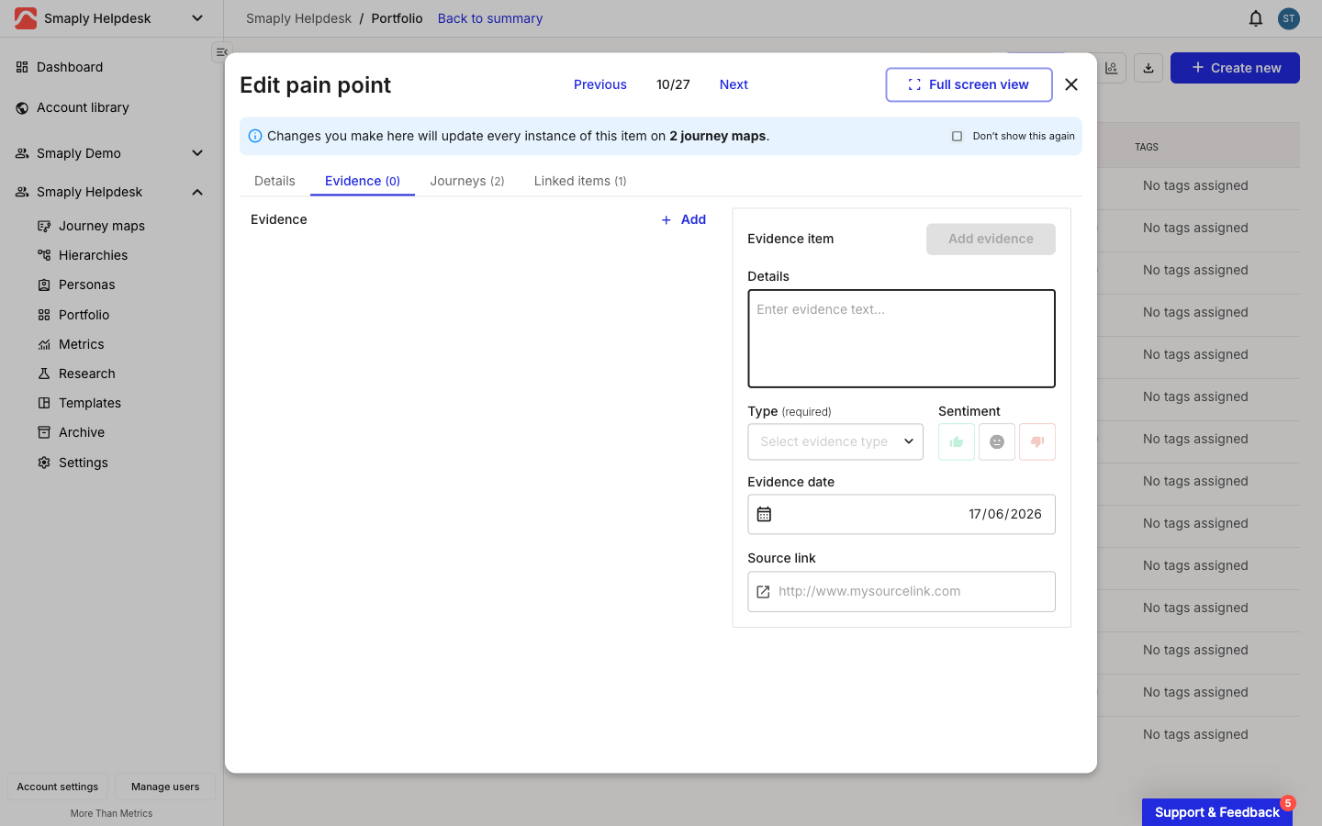Image resolution: width=1322 pixels, height=826 pixels.
Task: Check Don't show this again
Action: click(x=957, y=136)
